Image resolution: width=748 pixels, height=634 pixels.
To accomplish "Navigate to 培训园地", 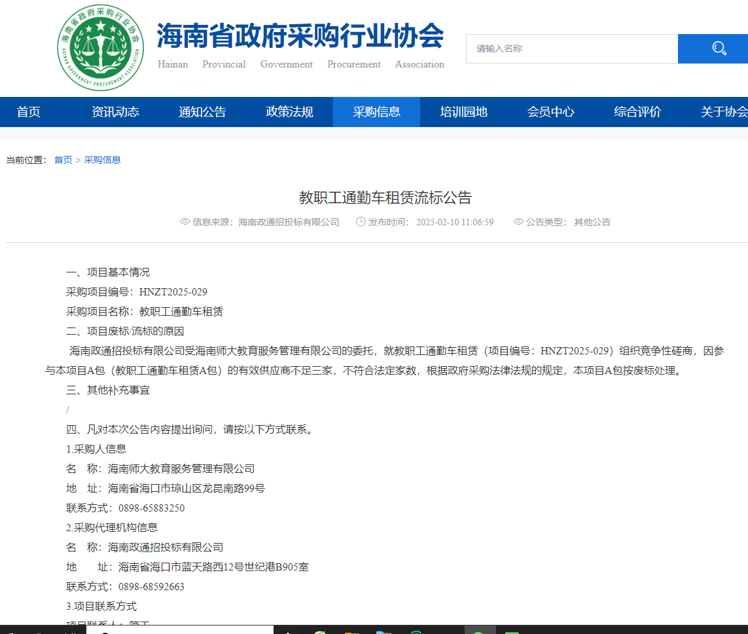I will point(463,112).
